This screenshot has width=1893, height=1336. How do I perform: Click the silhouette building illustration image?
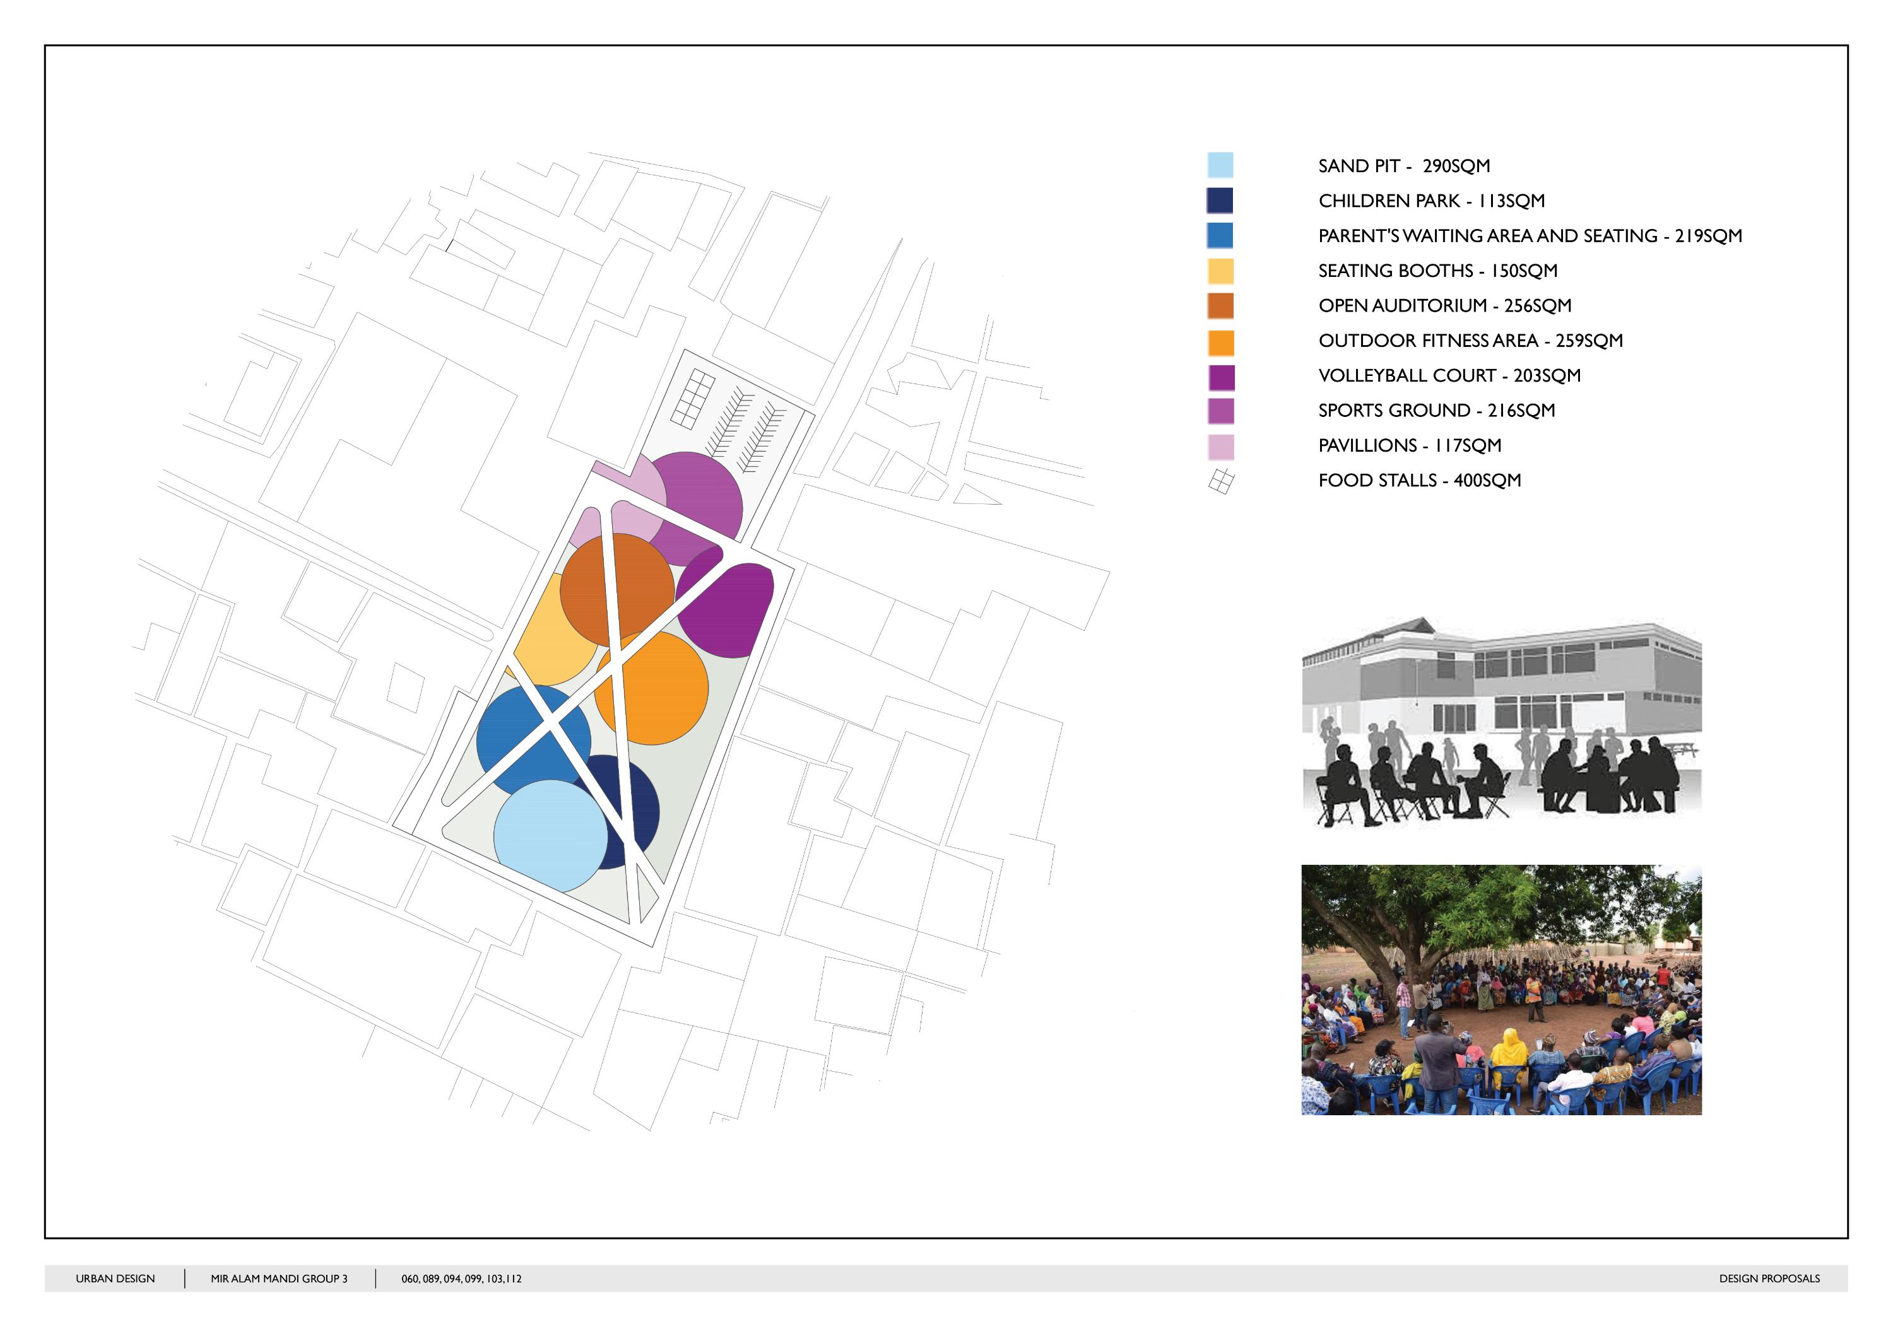1501,722
